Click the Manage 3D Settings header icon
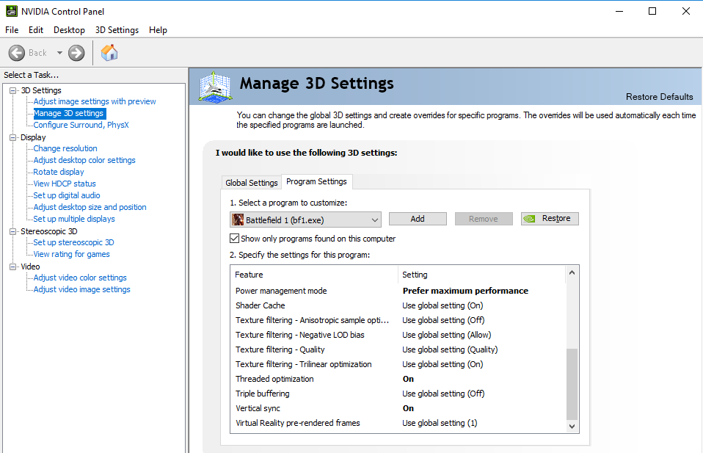This screenshot has width=703, height=453. (216, 87)
